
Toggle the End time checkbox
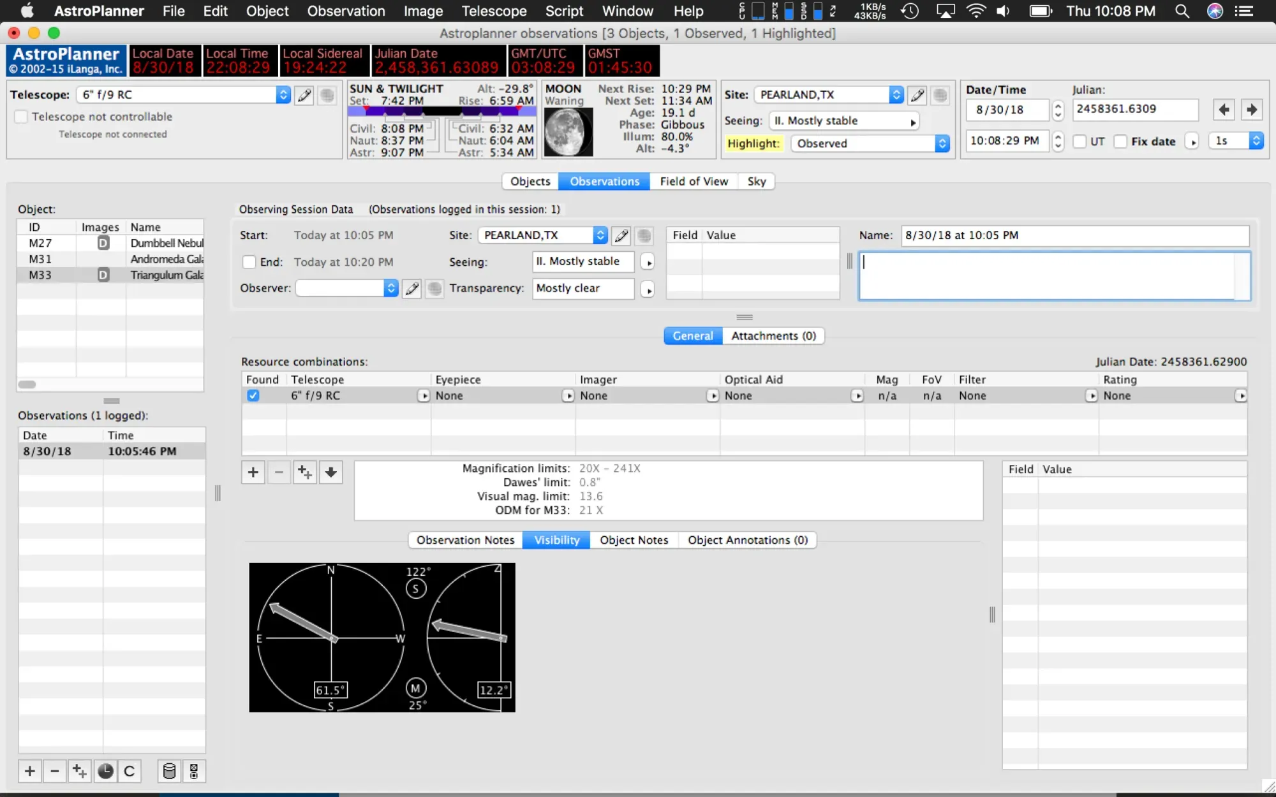(x=249, y=262)
